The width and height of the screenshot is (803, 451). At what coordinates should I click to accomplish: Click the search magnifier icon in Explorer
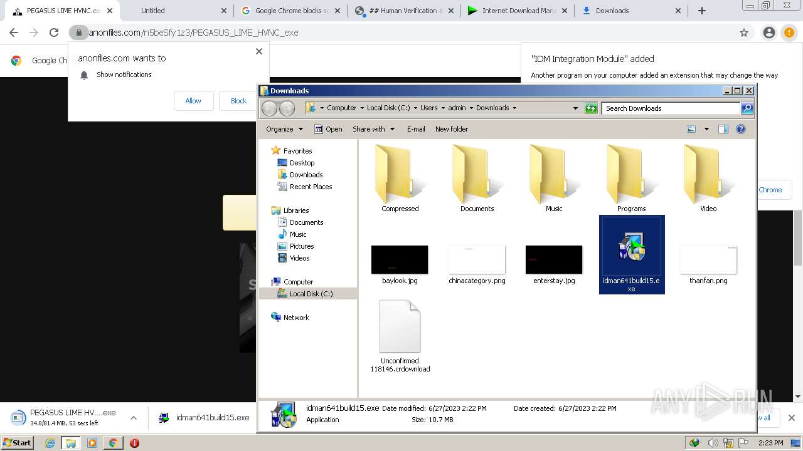[747, 108]
